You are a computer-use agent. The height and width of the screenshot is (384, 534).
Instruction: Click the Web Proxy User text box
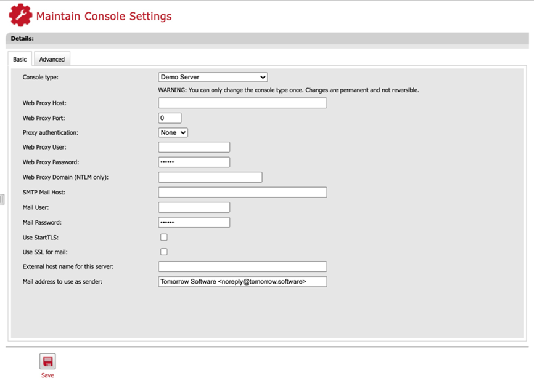pyautogui.click(x=194, y=147)
